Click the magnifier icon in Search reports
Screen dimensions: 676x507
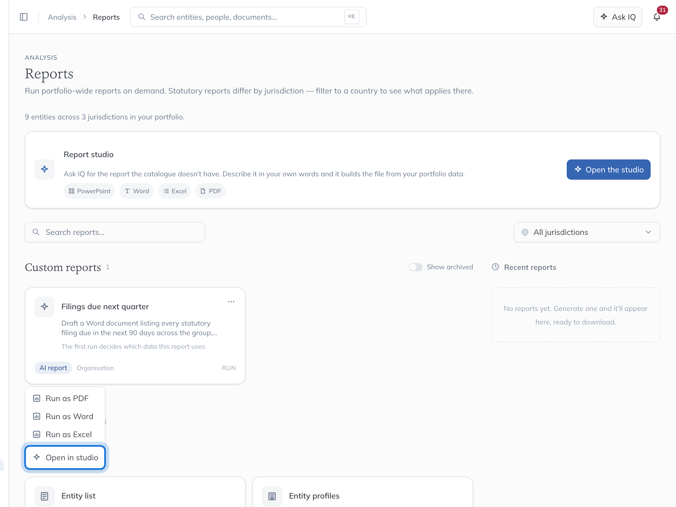point(36,232)
